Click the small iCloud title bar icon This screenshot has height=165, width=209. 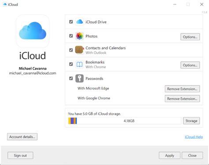(x=5, y=4)
